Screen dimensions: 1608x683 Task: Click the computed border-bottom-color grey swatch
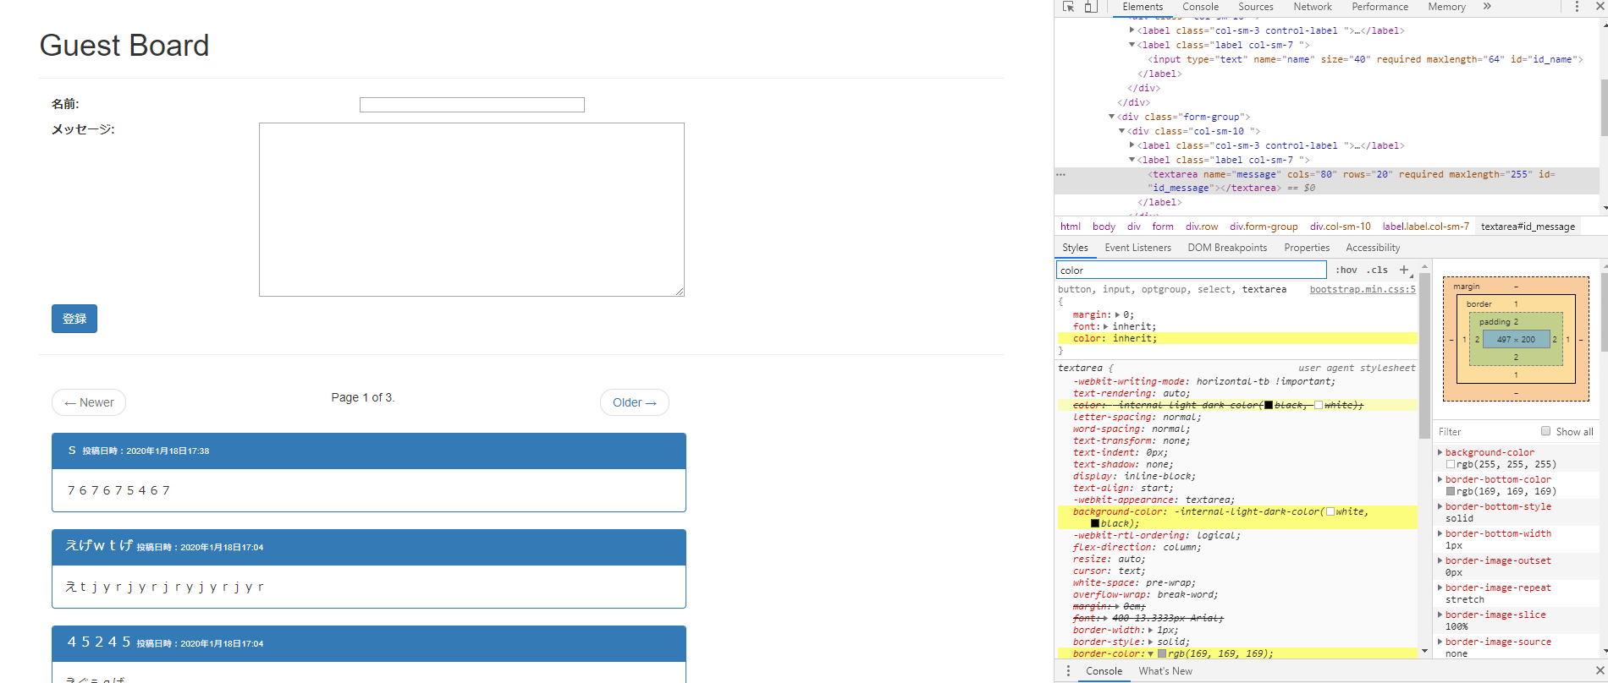pos(1451,491)
